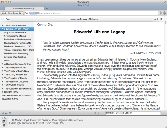Viewport: 167px width, 128px height.
Task: Open the search magnifier options
Action: [27, 13]
